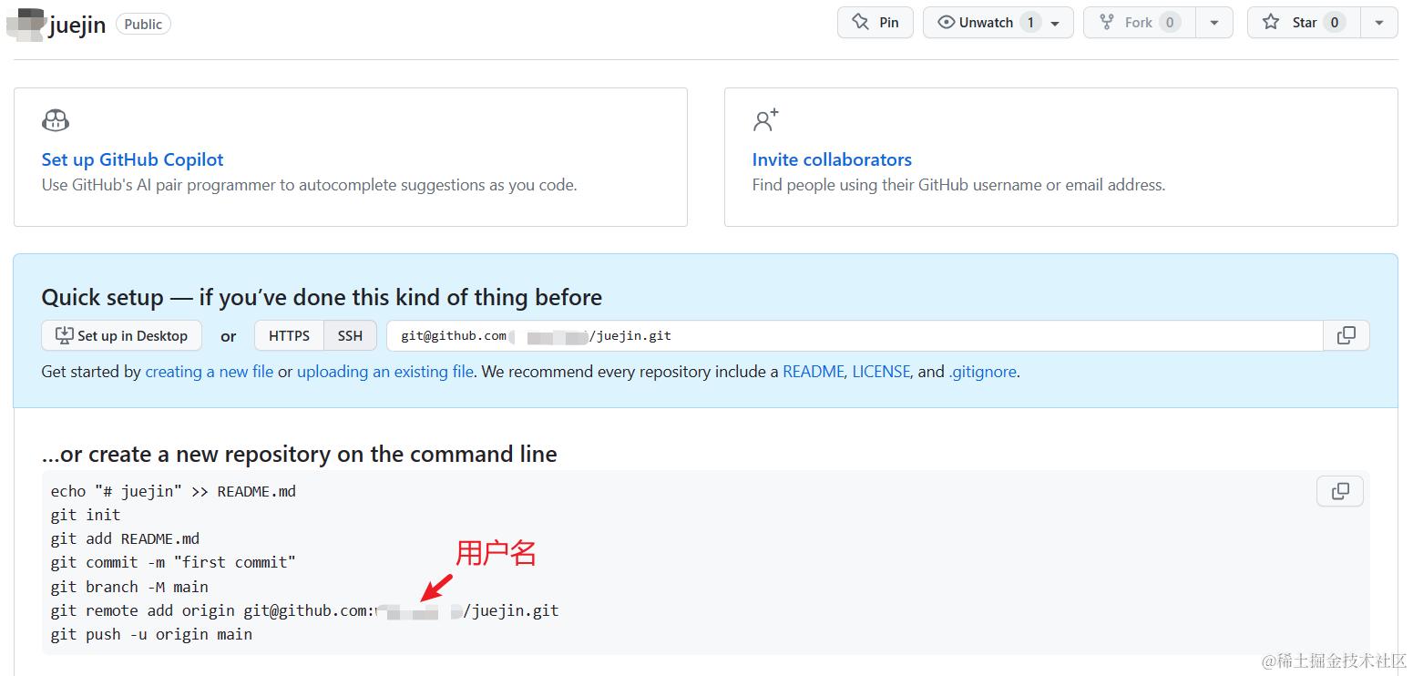Switch clone URL to SSH
This screenshot has width=1413, height=676.
350,335
